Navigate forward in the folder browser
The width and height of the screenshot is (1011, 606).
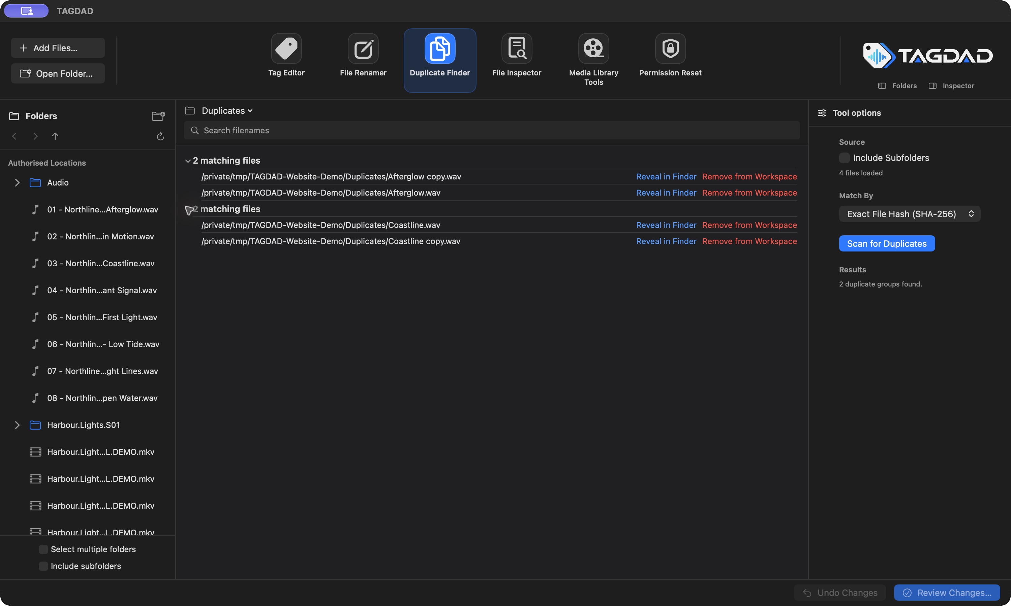click(35, 136)
